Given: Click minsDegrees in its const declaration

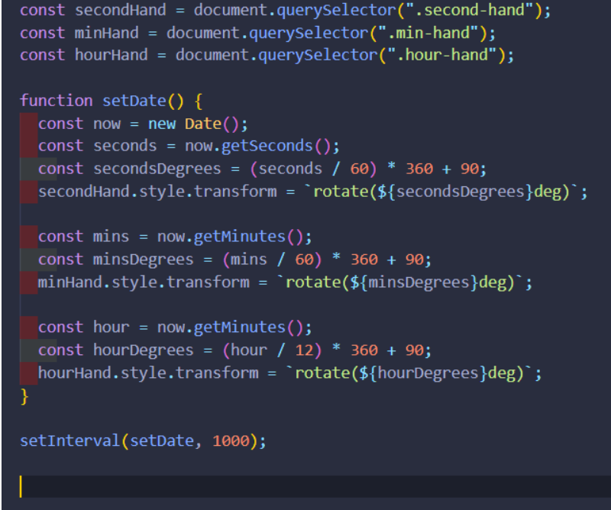Looking at the screenshot, I should coord(143,260).
